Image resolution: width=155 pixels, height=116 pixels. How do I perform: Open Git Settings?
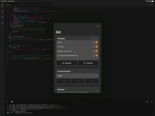point(77,90)
